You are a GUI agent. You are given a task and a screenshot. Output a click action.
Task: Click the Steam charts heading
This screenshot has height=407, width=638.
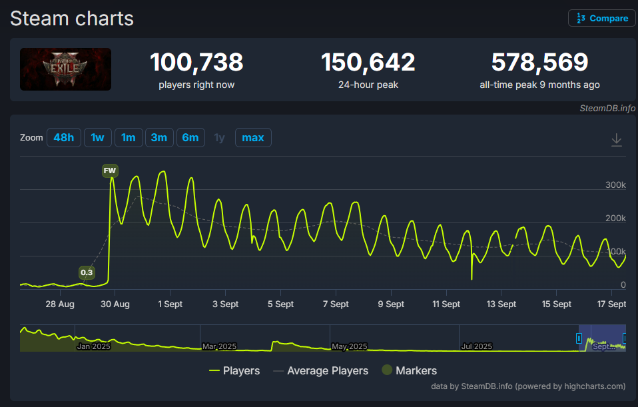72,19
